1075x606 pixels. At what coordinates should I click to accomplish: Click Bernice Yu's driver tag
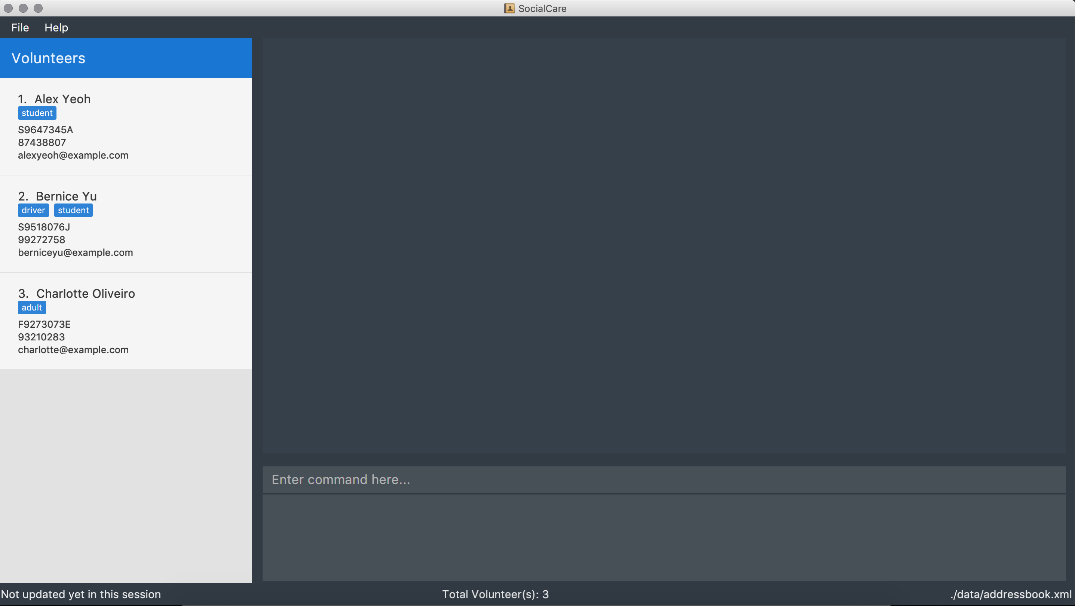(33, 210)
